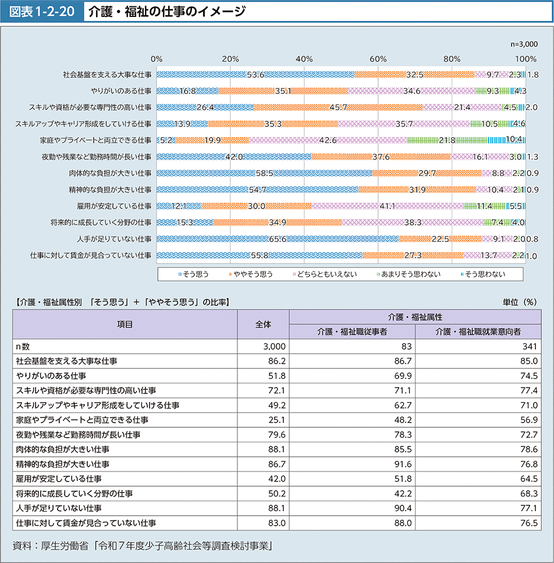The width and height of the screenshot is (554, 563).
Task: Click the table cell 341
Action: 530,347
